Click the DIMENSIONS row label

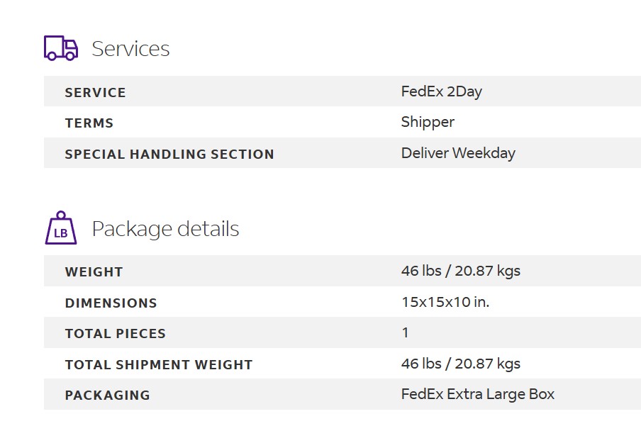pos(111,303)
